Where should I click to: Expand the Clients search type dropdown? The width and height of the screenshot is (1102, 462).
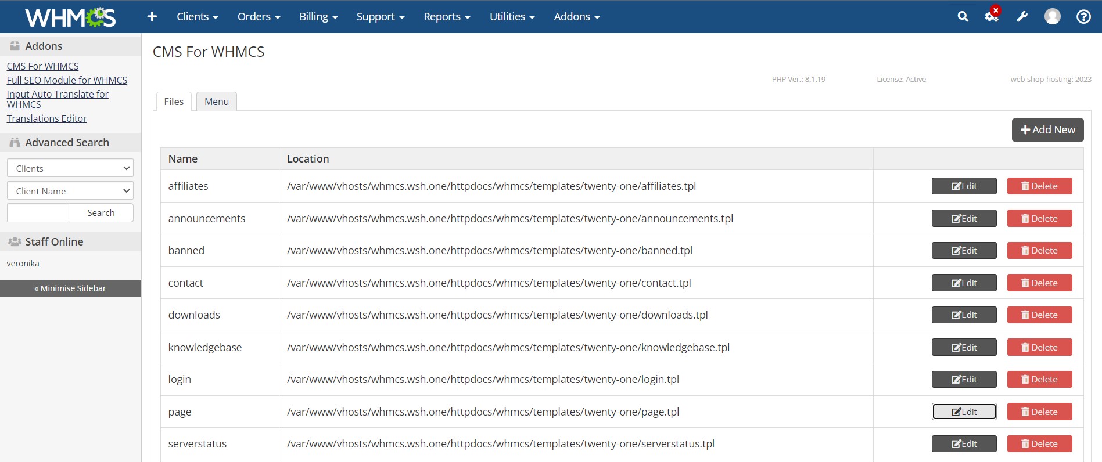[x=70, y=168]
